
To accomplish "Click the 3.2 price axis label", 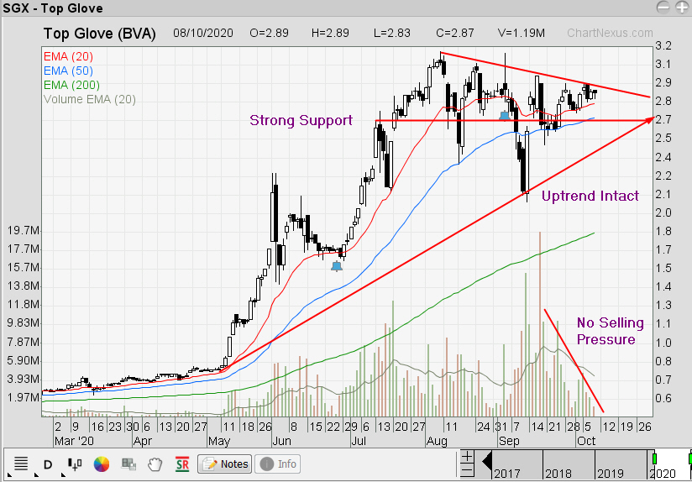I will (663, 46).
